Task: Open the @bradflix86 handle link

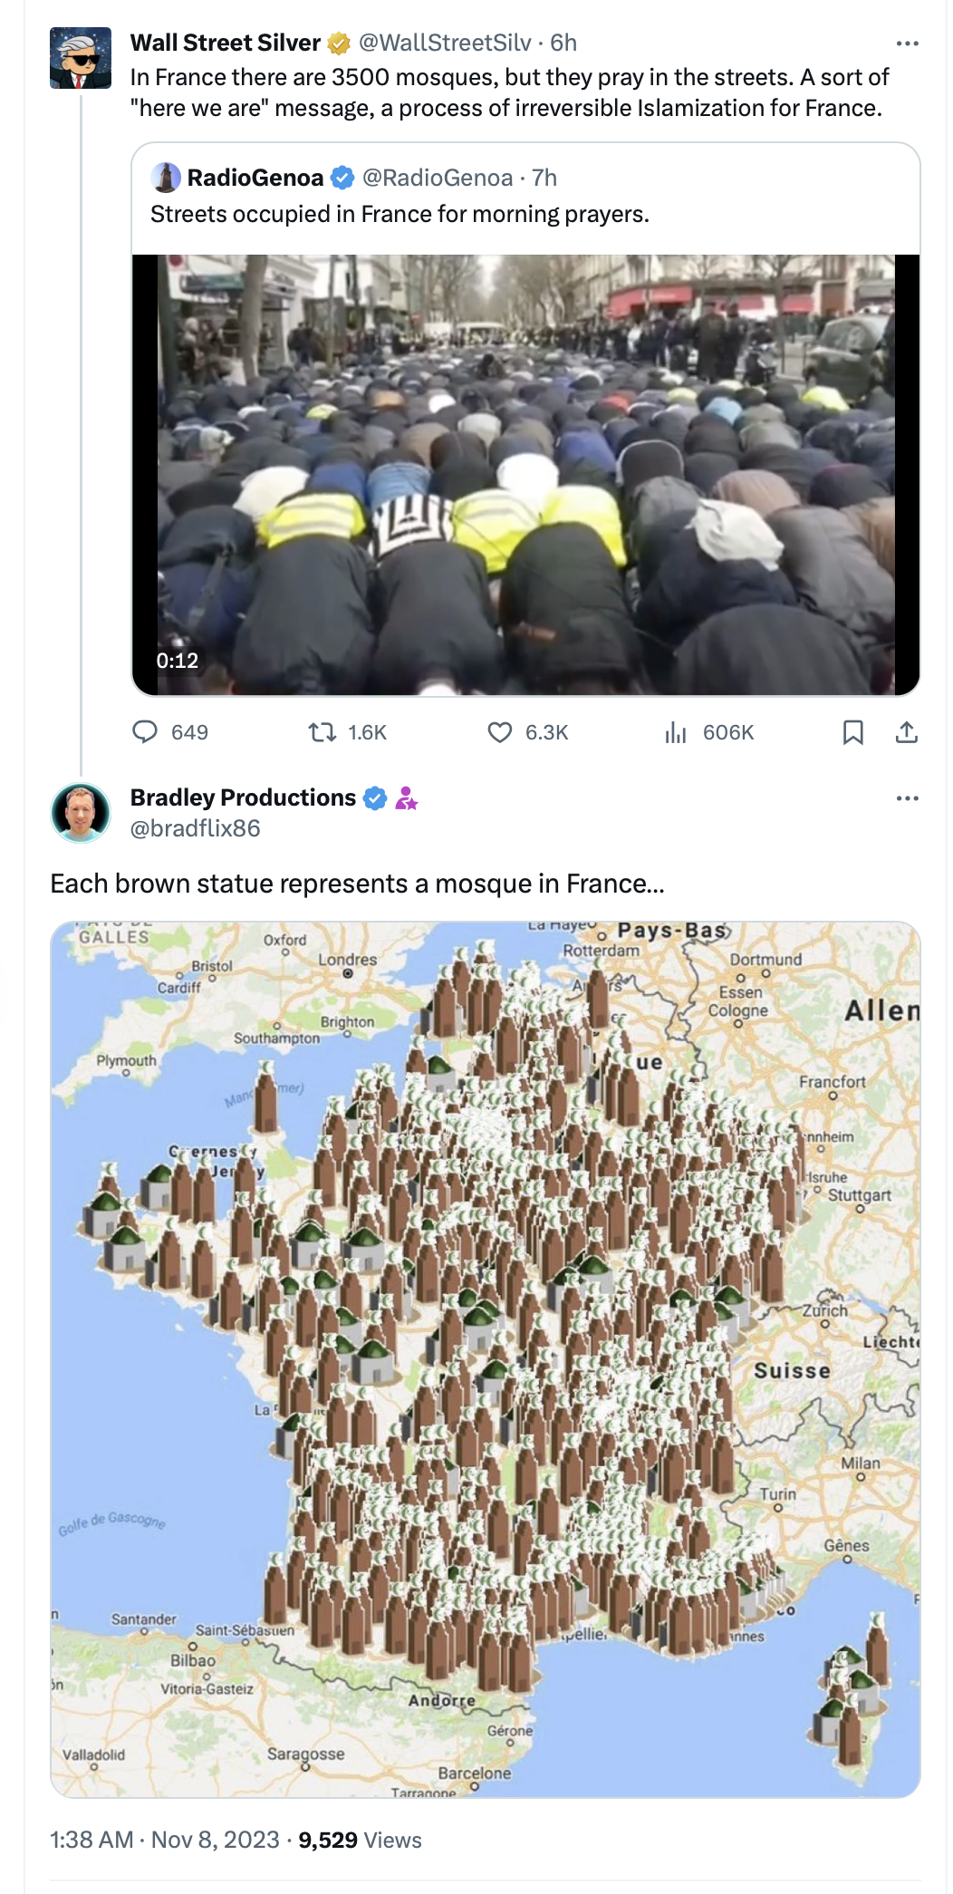Action: point(196,828)
